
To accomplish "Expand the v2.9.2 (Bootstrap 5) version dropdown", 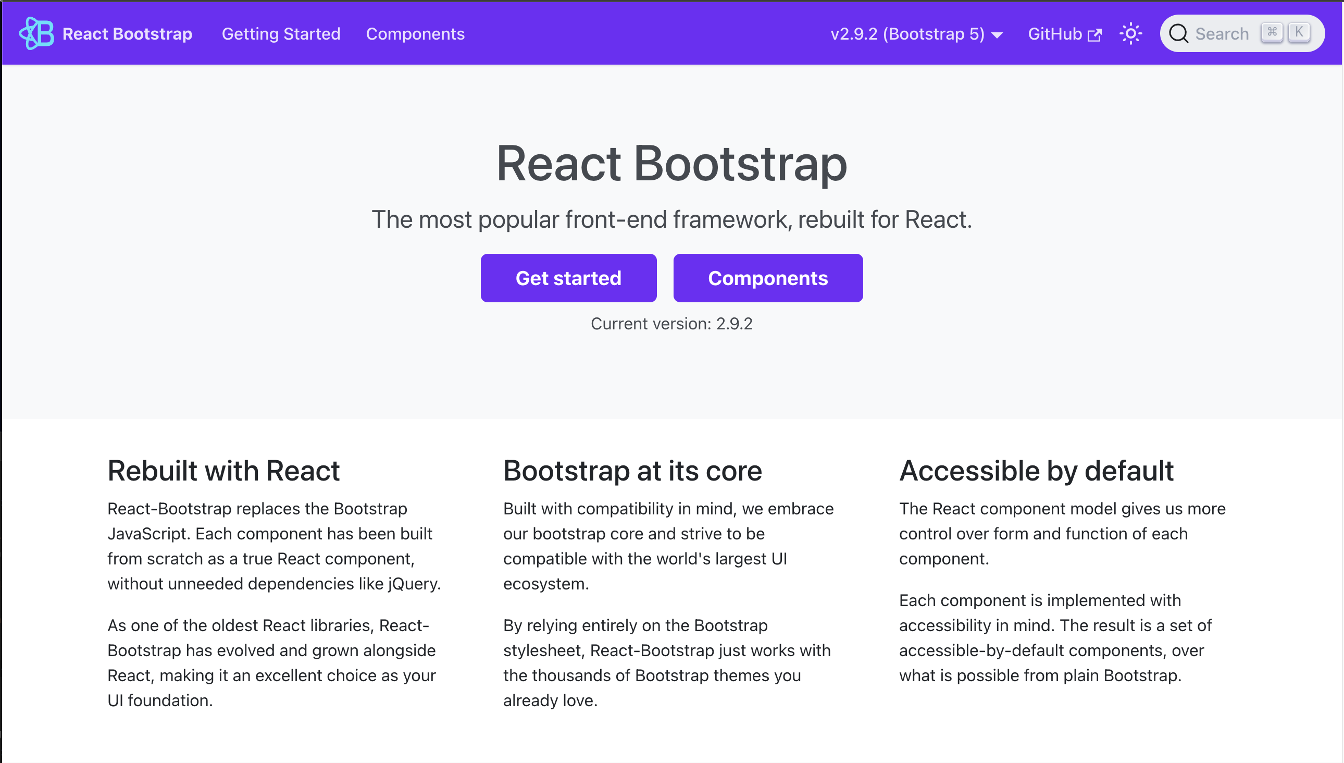I will pos(909,33).
